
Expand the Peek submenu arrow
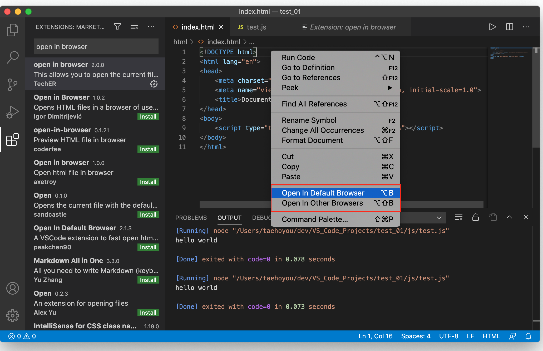click(390, 88)
